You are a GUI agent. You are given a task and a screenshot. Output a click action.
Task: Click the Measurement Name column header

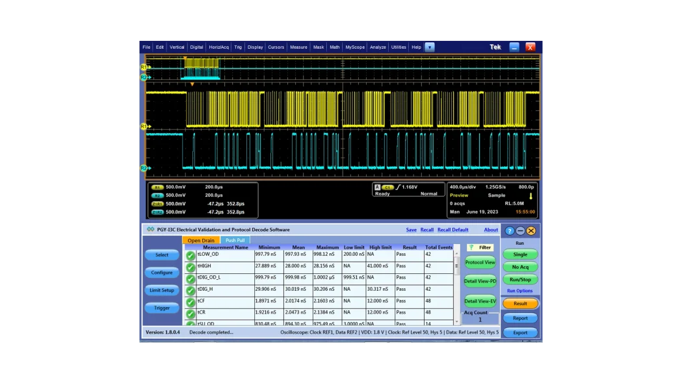click(226, 247)
